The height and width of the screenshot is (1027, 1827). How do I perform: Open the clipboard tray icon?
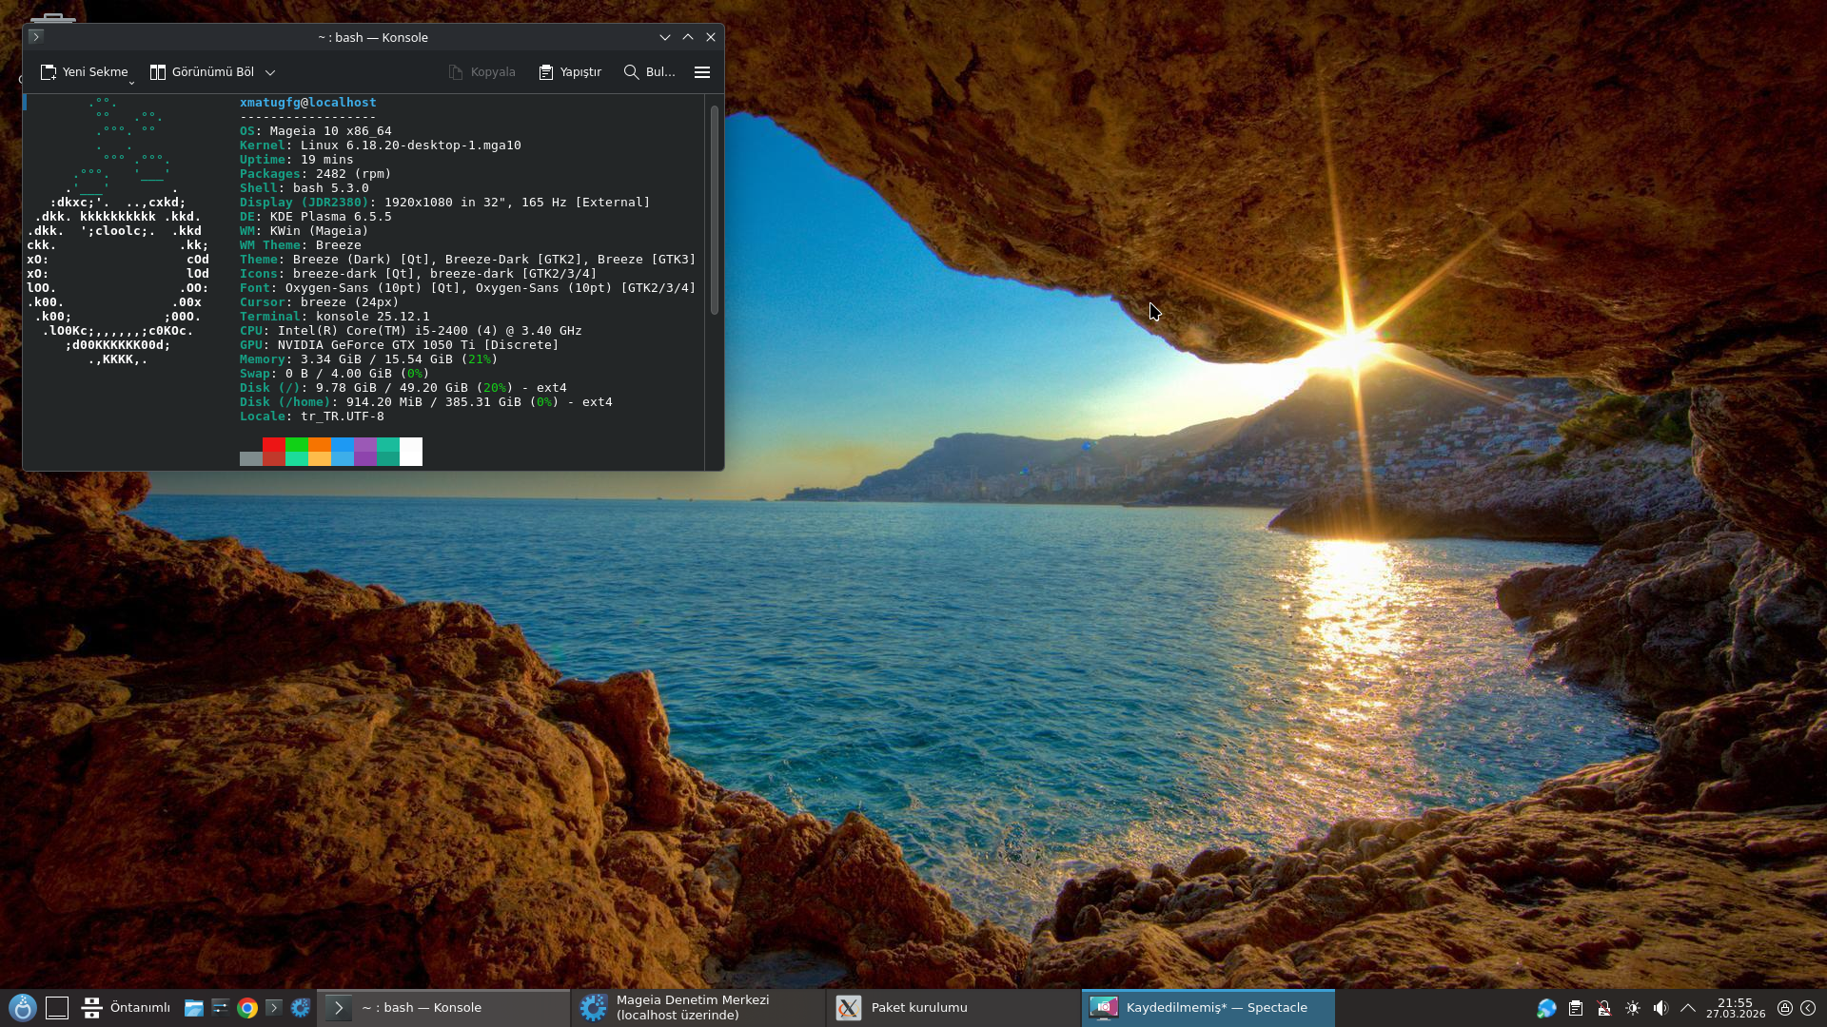[x=1576, y=1008]
